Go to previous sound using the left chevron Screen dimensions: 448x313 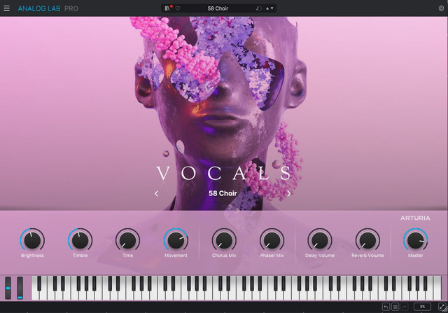pyautogui.click(x=156, y=193)
